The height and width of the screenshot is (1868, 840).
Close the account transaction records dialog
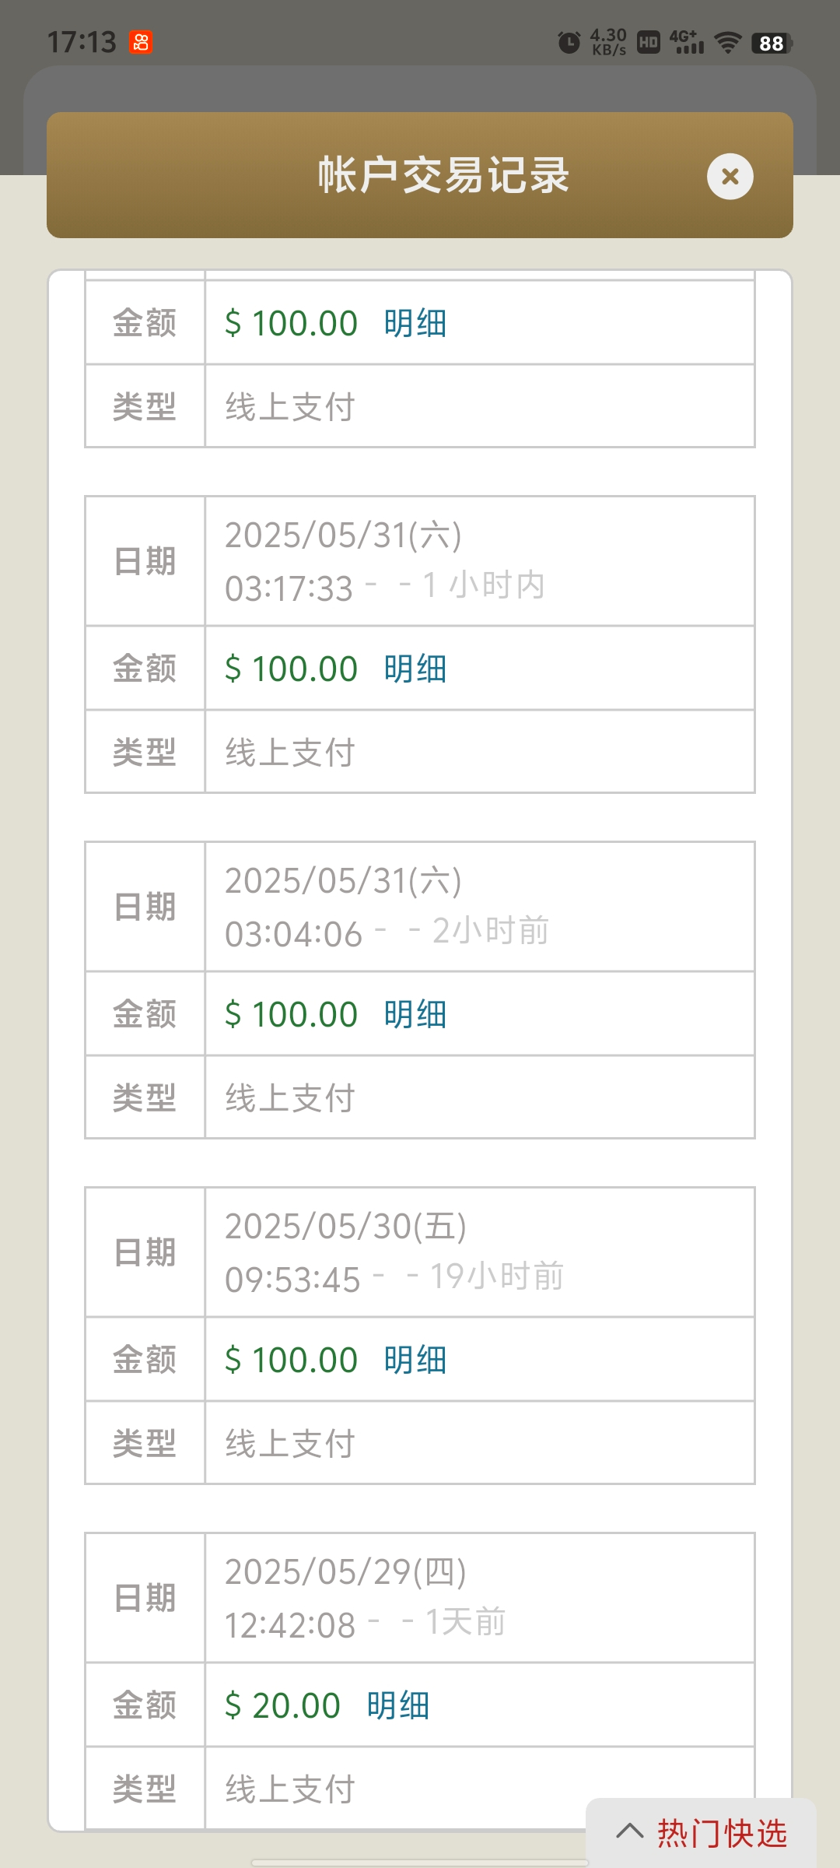click(730, 177)
